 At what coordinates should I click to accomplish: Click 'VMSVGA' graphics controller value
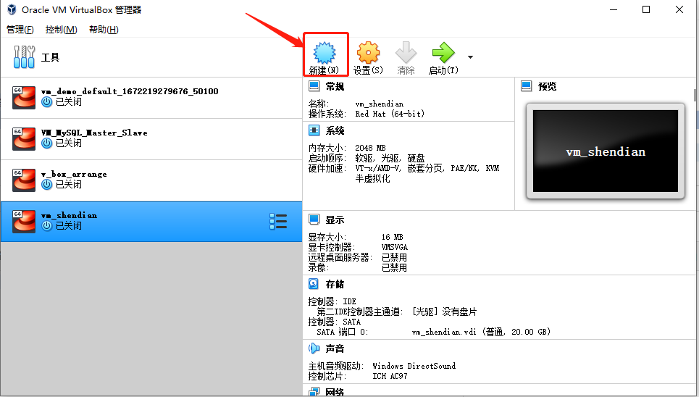(x=395, y=247)
